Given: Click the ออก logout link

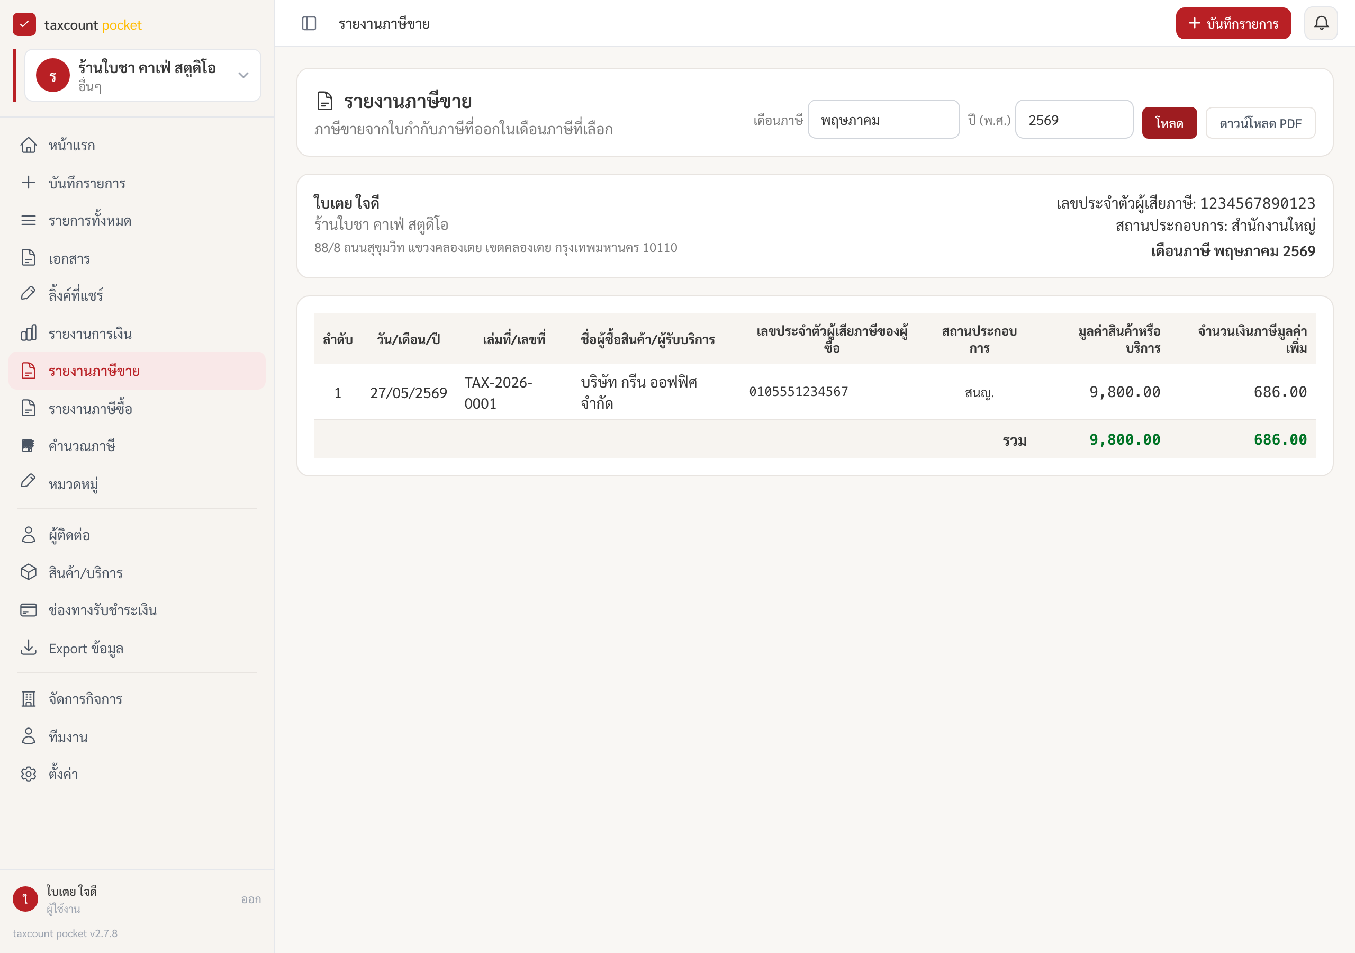Looking at the screenshot, I should pyautogui.click(x=251, y=900).
